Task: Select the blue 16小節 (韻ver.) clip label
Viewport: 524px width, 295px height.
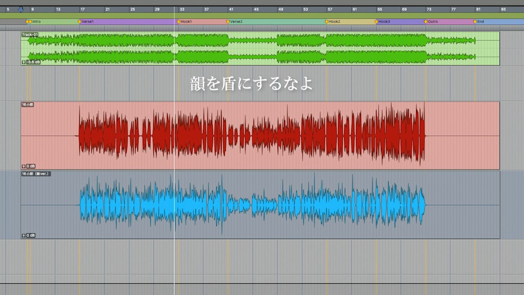Action: [x=36, y=174]
